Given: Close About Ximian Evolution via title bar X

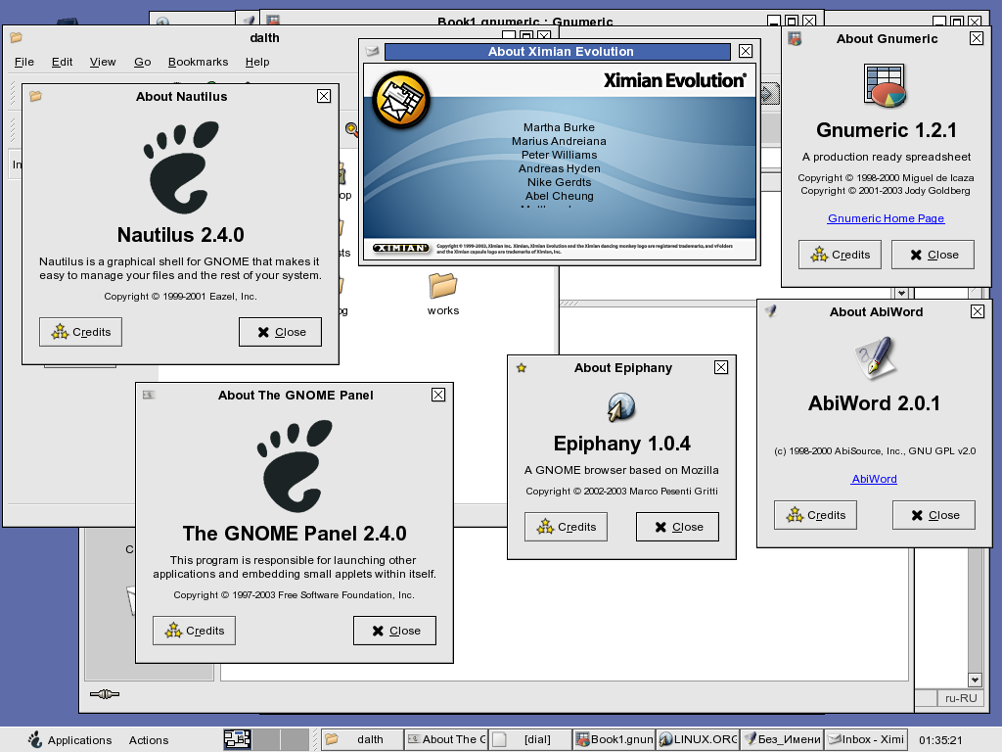Looking at the screenshot, I should pos(745,51).
